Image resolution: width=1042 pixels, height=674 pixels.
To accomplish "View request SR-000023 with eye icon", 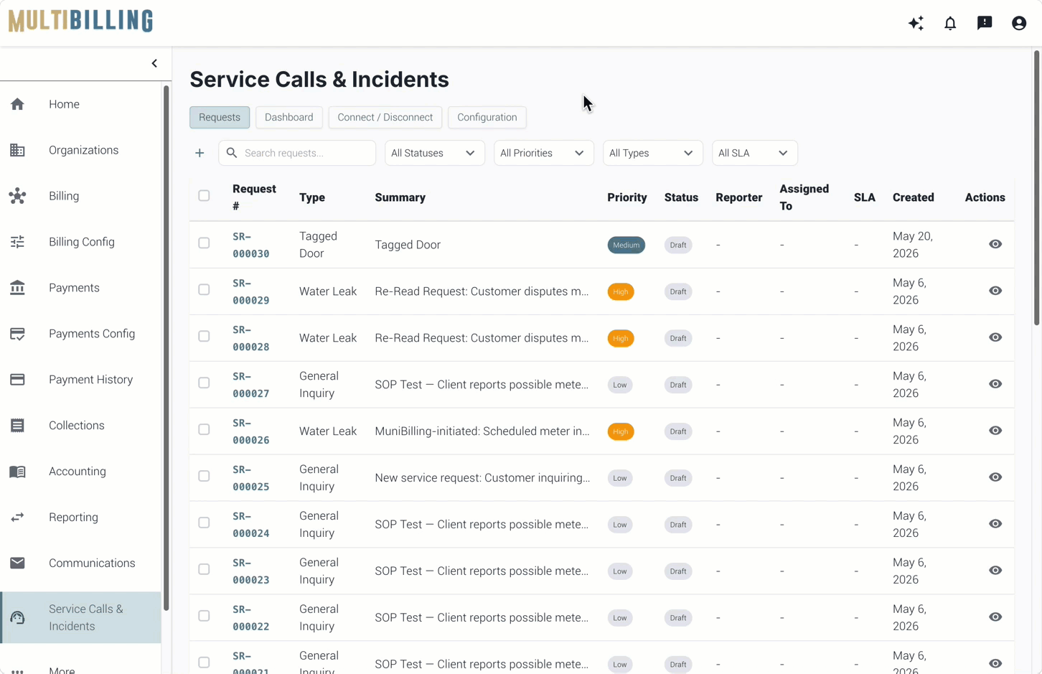I will (x=995, y=571).
